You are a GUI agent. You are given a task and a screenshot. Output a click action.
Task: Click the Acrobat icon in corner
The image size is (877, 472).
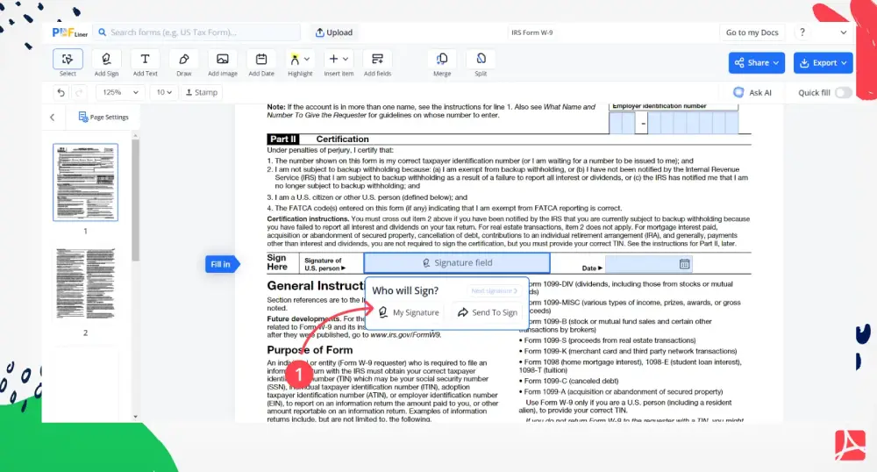850,445
